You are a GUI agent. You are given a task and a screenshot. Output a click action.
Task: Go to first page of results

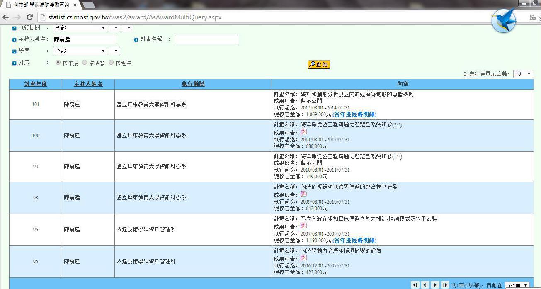point(415,285)
